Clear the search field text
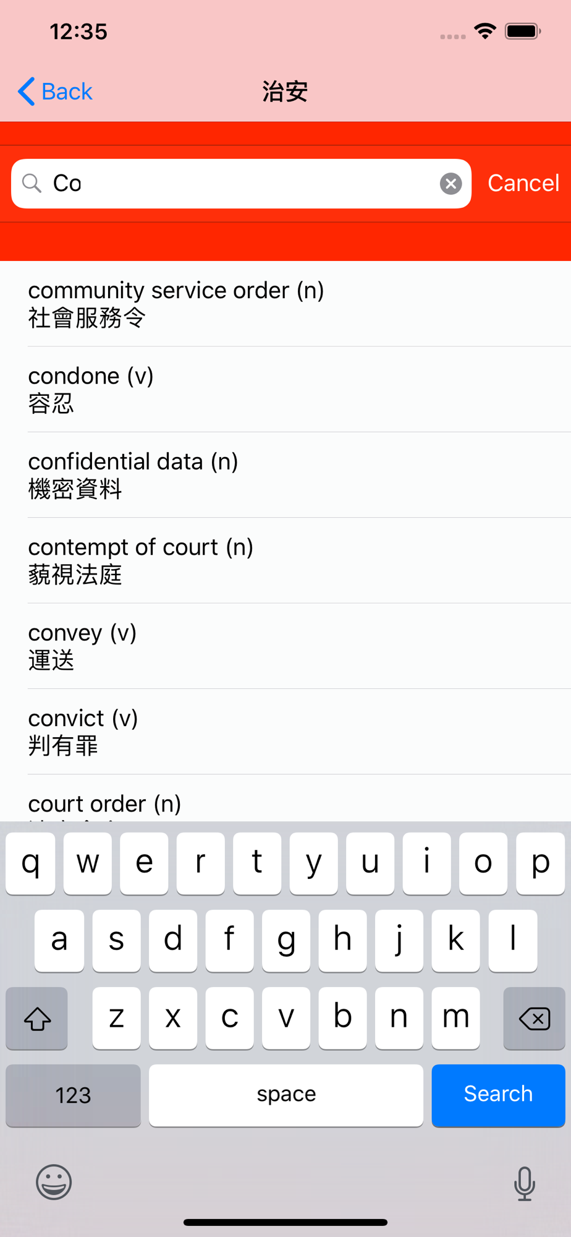 click(x=450, y=184)
